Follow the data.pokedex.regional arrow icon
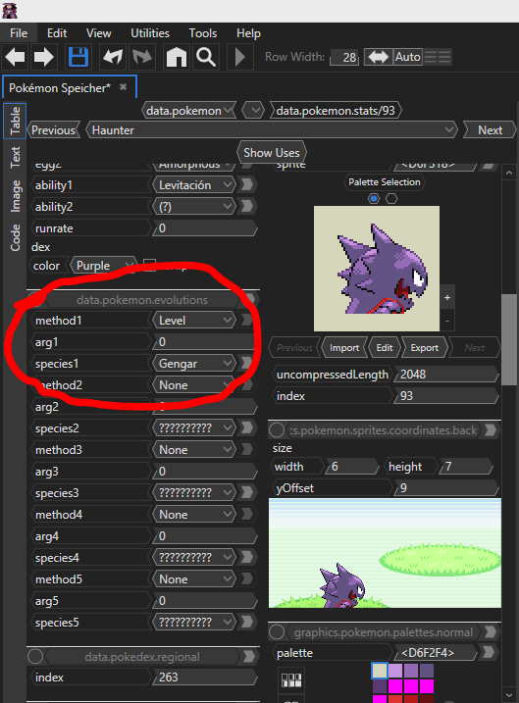The image size is (519, 703). pyautogui.click(x=249, y=656)
